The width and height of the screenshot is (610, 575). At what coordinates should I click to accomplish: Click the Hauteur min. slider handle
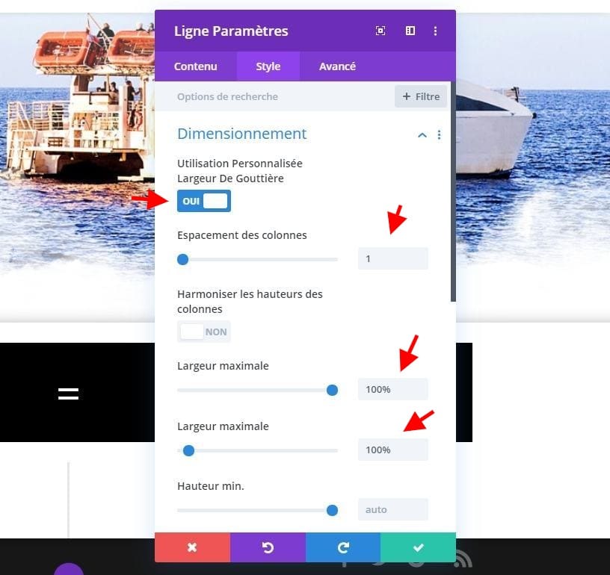point(332,511)
